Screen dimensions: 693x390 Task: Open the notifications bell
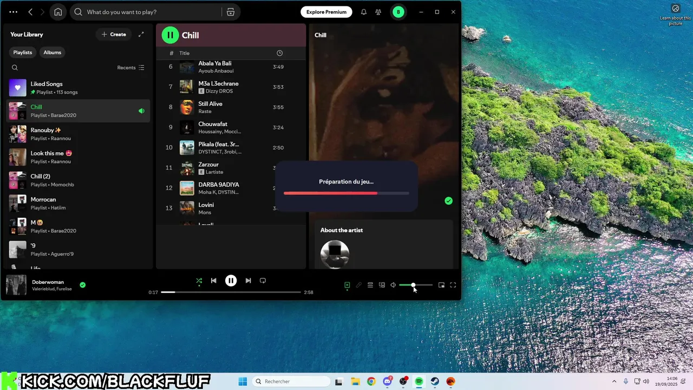tap(364, 12)
